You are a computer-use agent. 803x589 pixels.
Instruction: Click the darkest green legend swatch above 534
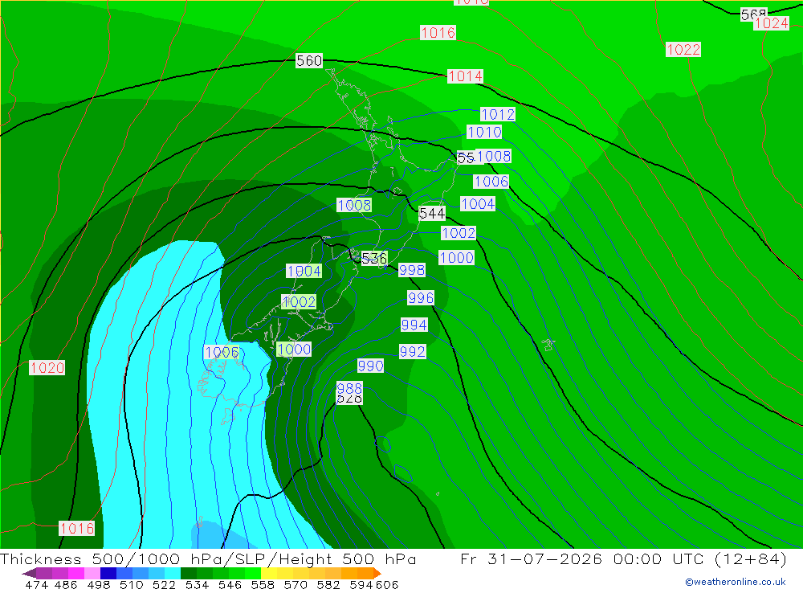(x=189, y=573)
